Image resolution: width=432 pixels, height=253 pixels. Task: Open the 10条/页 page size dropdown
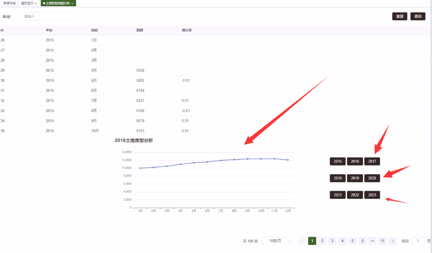click(278, 241)
